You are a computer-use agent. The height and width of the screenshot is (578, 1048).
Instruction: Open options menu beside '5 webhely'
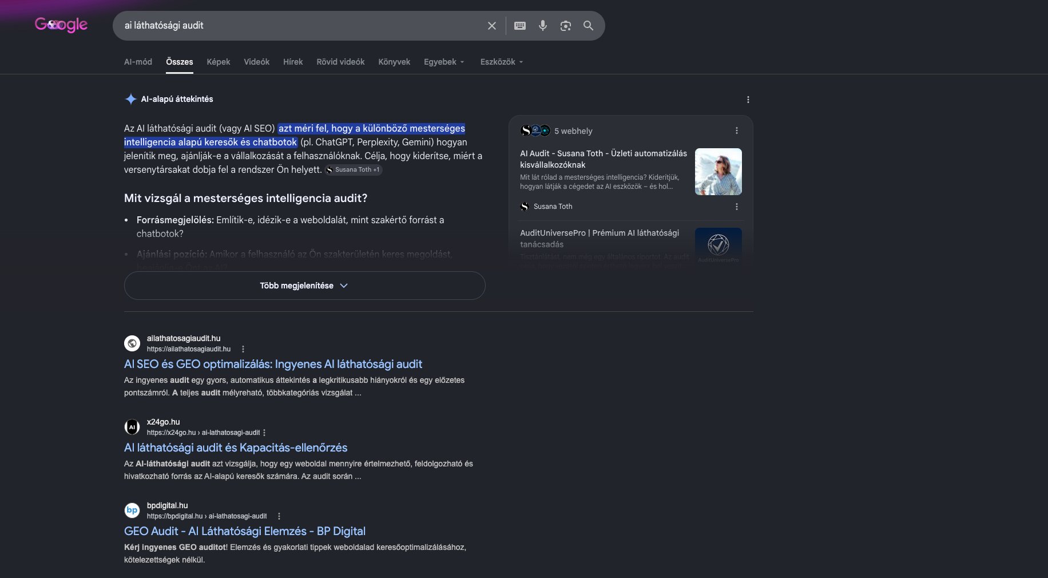pyautogui.click(x=737, y=130)
